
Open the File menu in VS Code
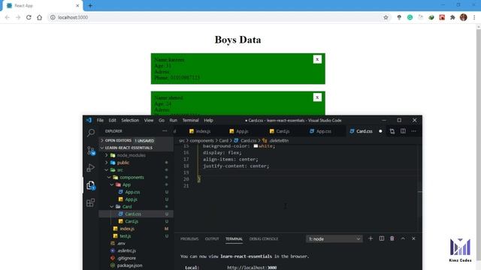100,120
